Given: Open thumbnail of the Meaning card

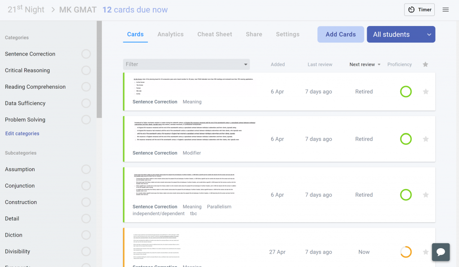Looking at the screenshot, I should click(x=194, y=86).
